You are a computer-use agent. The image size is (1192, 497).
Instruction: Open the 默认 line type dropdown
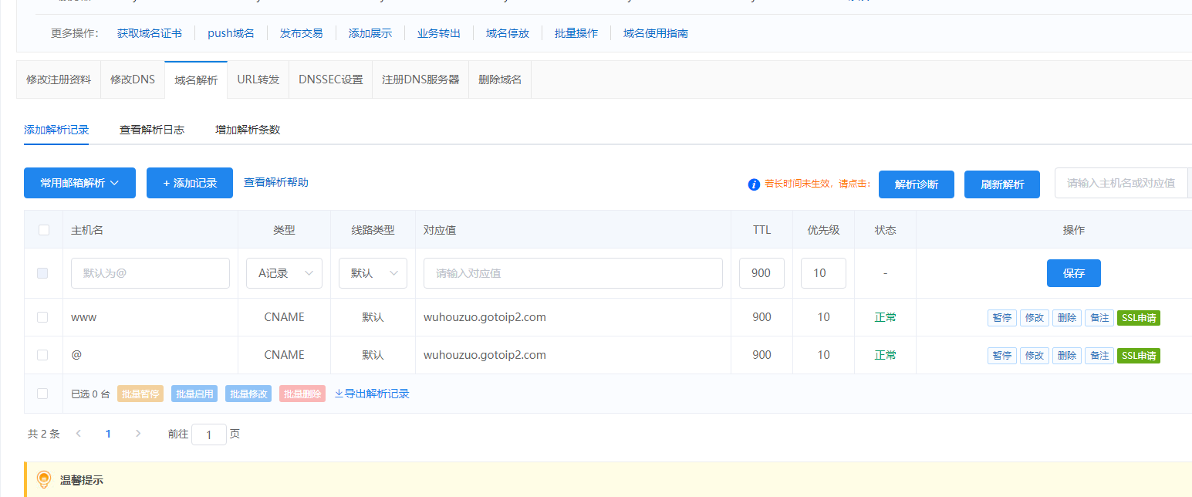(x=373, y=273)
